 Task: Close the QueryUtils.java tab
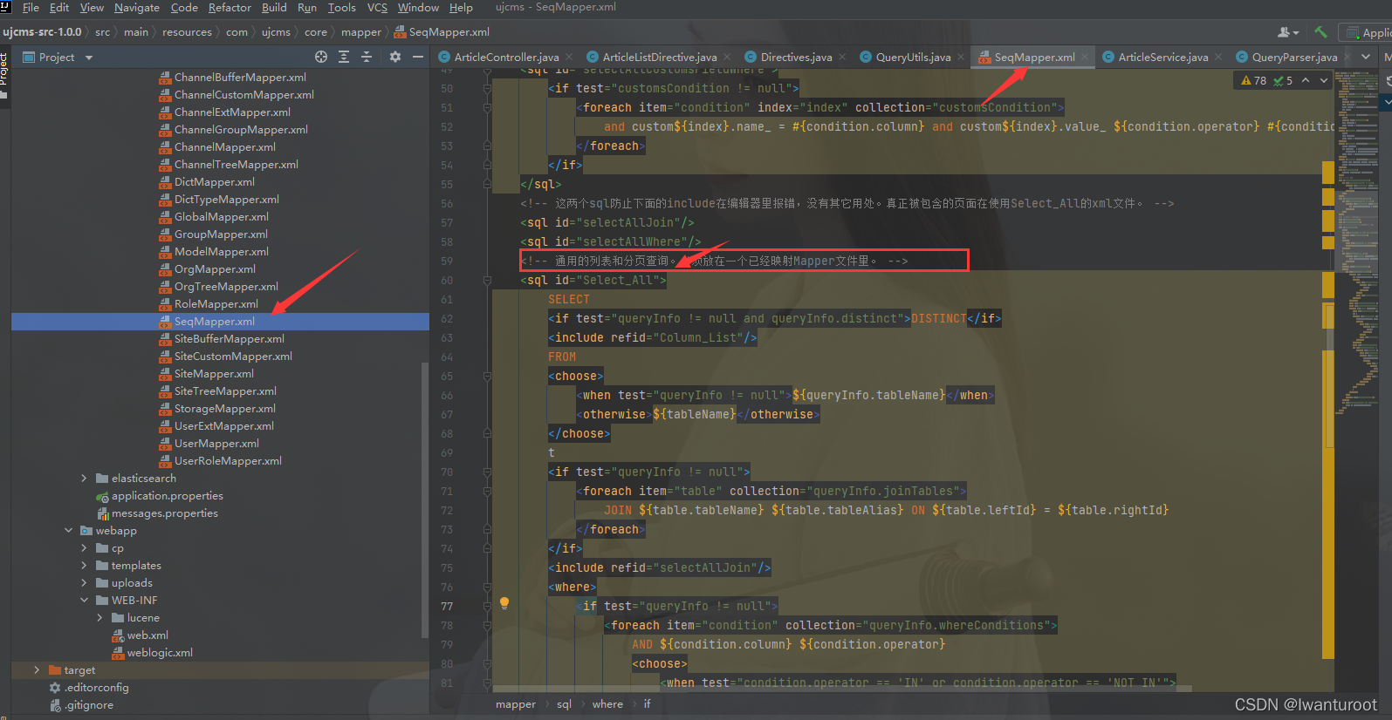pos(961,57)
